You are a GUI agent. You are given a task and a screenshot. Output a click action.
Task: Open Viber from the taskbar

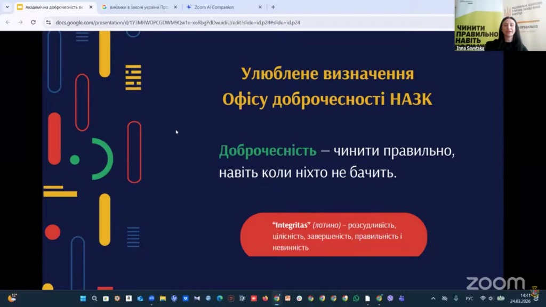pos(390,298)
